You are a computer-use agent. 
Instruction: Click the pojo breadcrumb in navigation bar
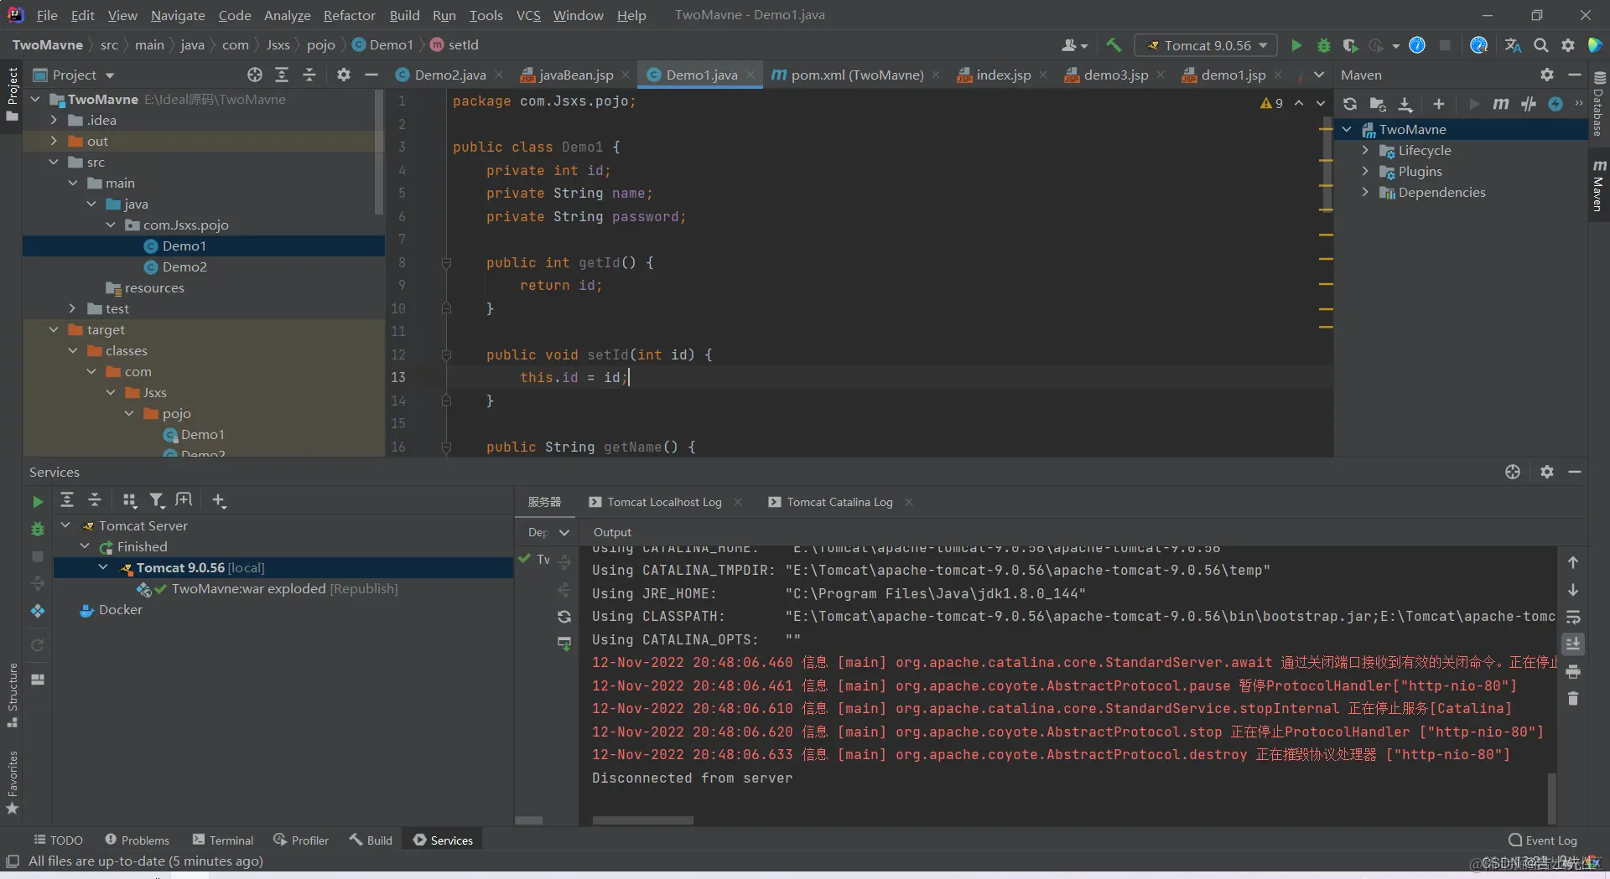click(321, 44)
